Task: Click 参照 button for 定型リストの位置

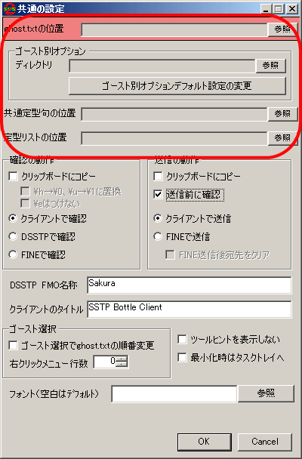Action: click(x=282, y=138)
